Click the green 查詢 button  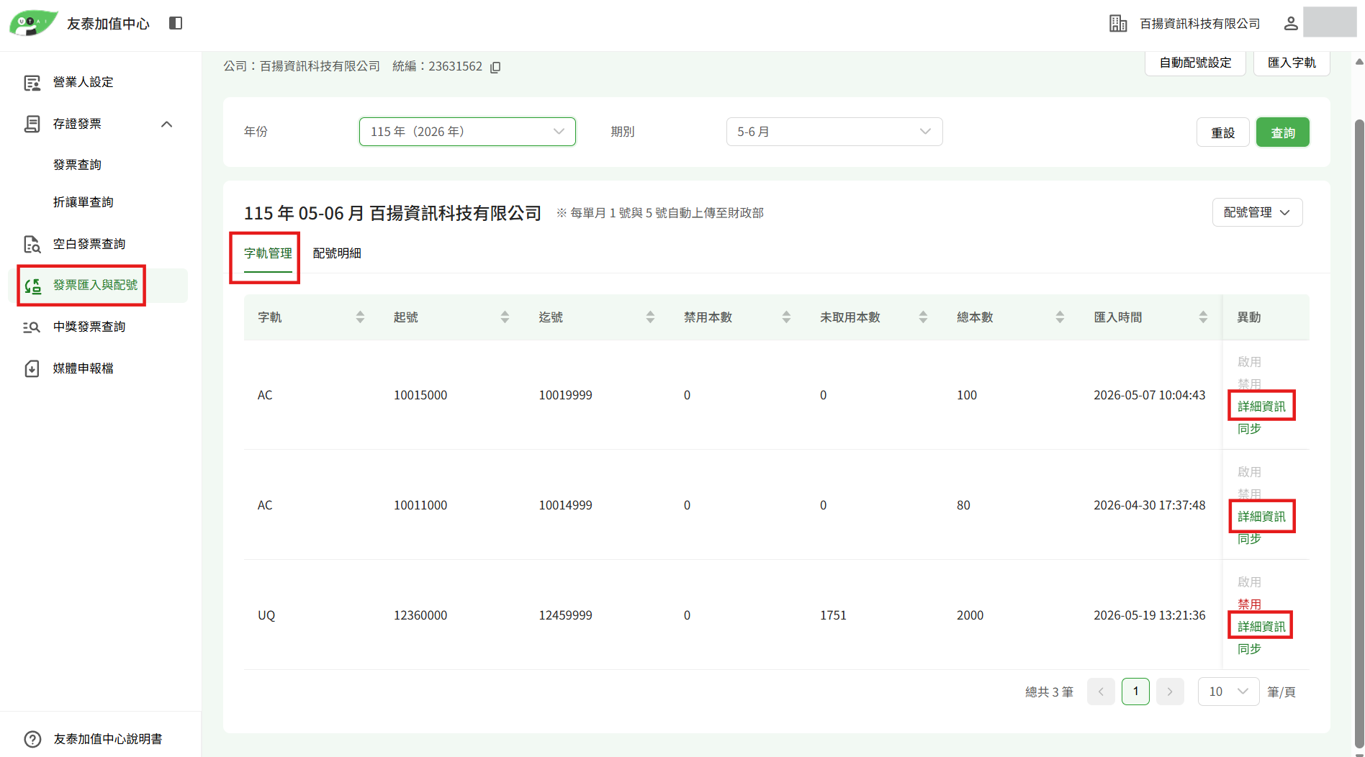pyautogui.click(x=1282, y=132)
